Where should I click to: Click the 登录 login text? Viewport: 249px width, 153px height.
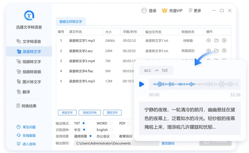tap(152, 11)
